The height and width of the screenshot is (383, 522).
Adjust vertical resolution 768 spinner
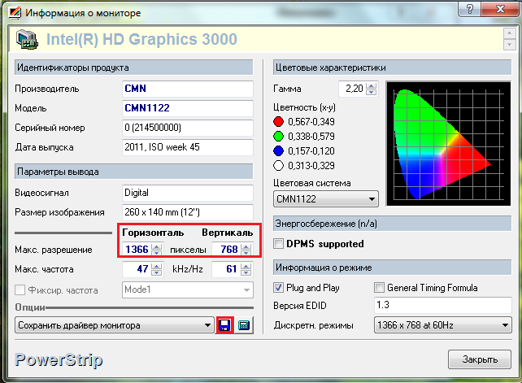[246, 250]
